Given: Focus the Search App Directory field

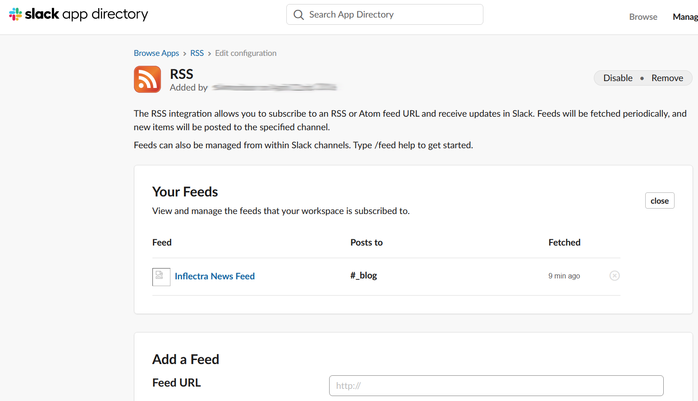Looking at the screenshot, I should coord(392,15).
